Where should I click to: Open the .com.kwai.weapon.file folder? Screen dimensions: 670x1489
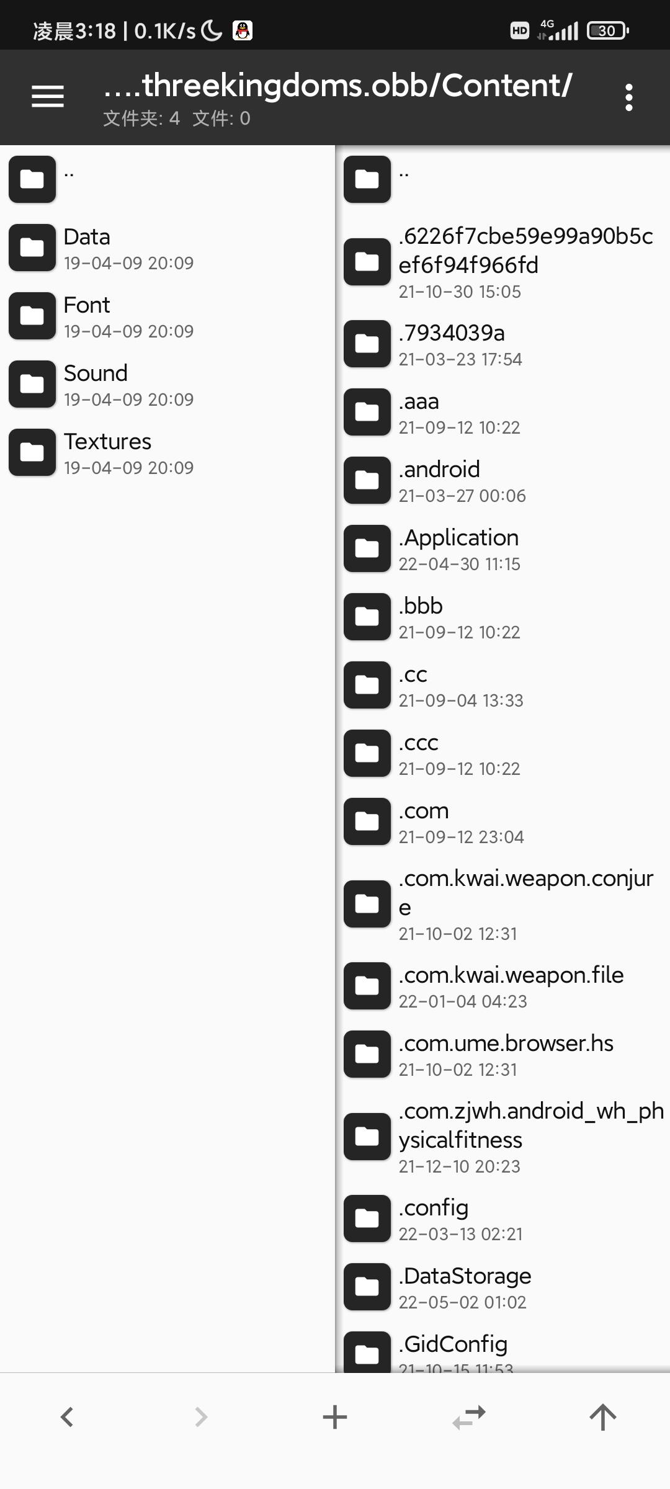503,986
